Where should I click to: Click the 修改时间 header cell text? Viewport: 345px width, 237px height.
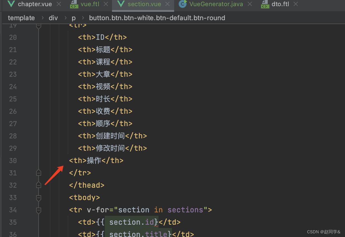pos(110,148)
